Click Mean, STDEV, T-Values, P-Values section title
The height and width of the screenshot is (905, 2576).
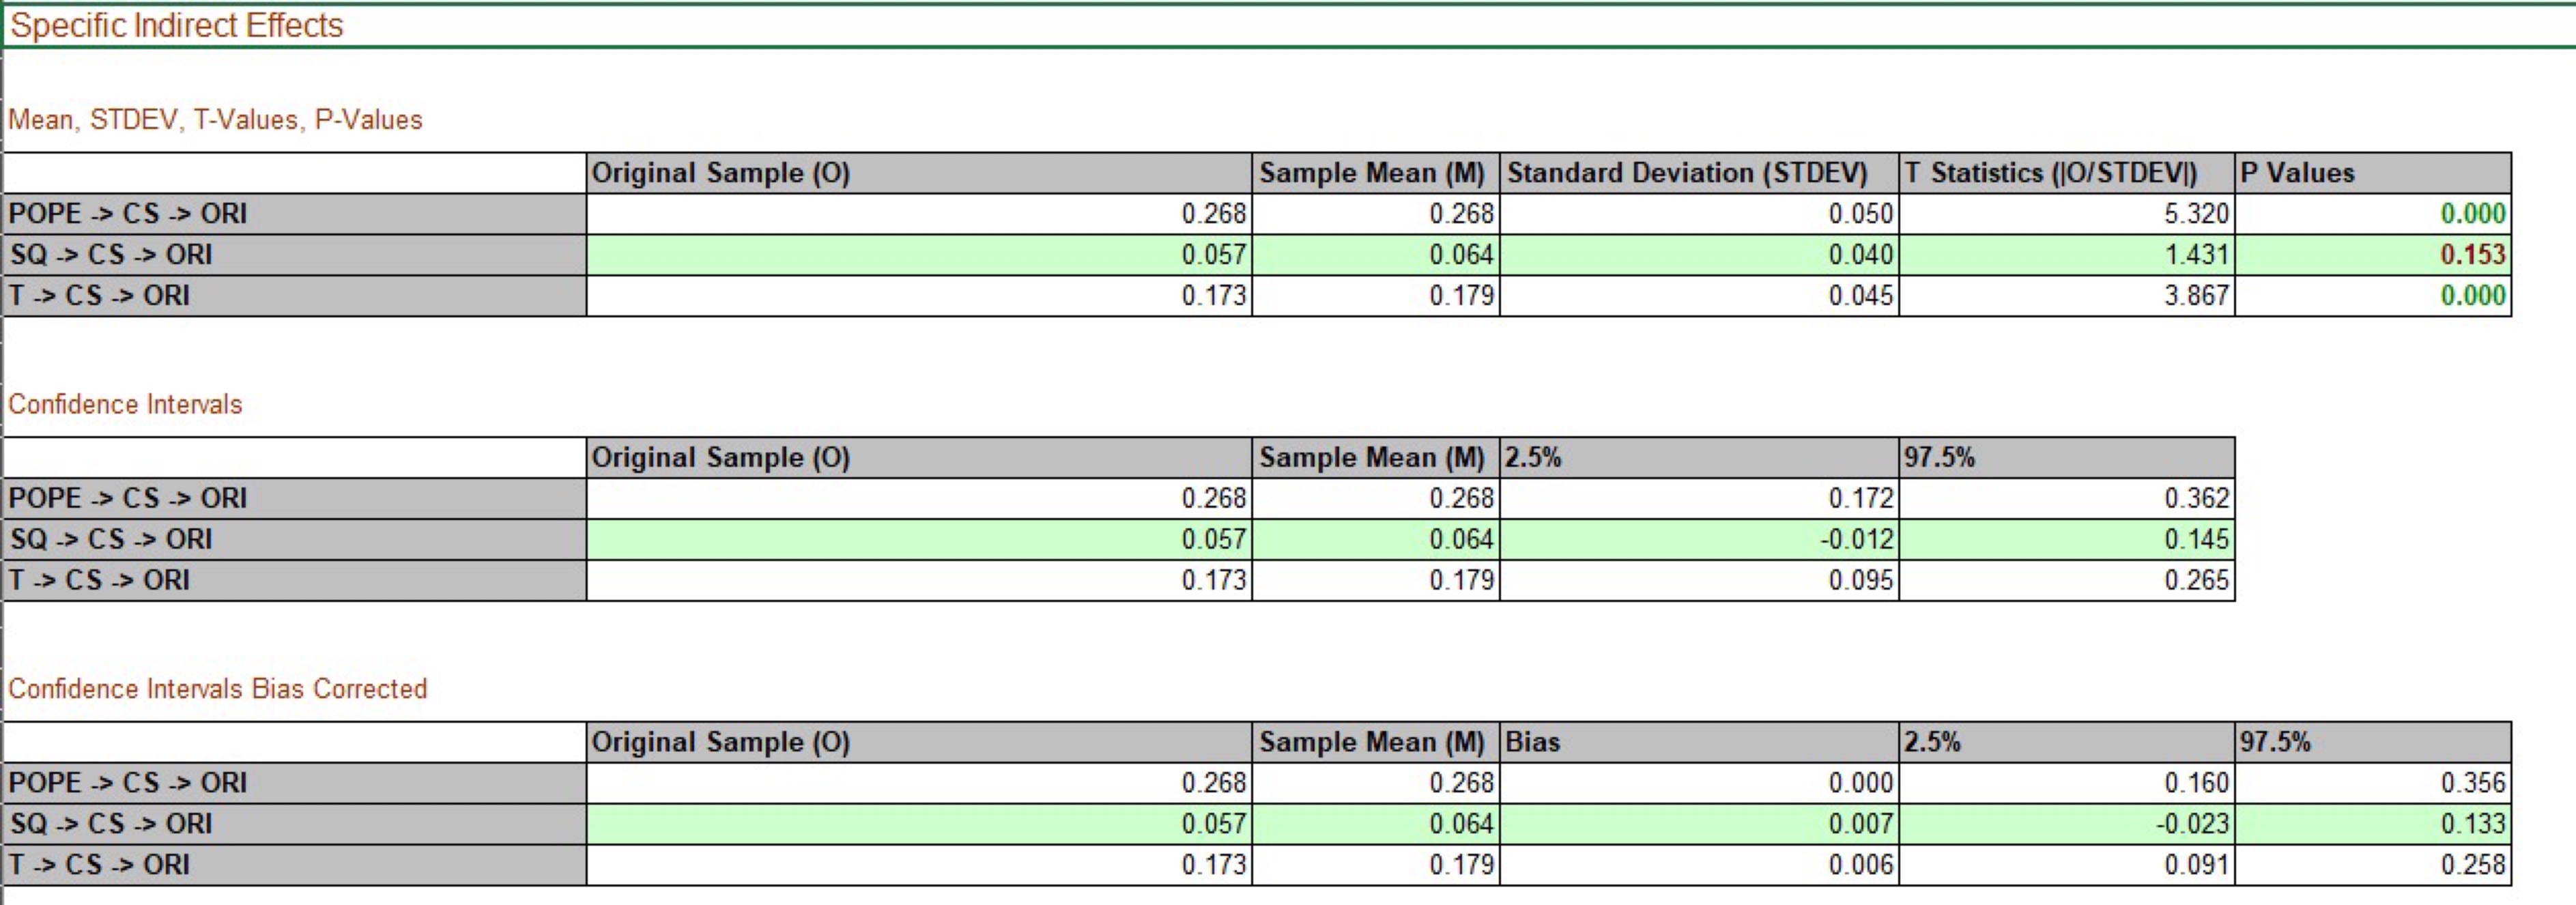coord(215,120)
